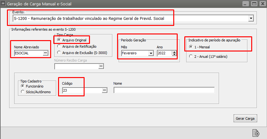Open the Evento dropdown arrow
This screenshot has width=267, height=139.
pos(251,18)
